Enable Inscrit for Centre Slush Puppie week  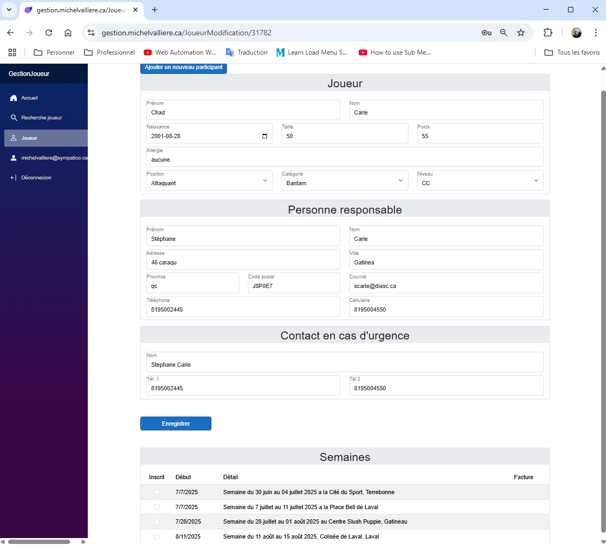click(x=156, y=521)
